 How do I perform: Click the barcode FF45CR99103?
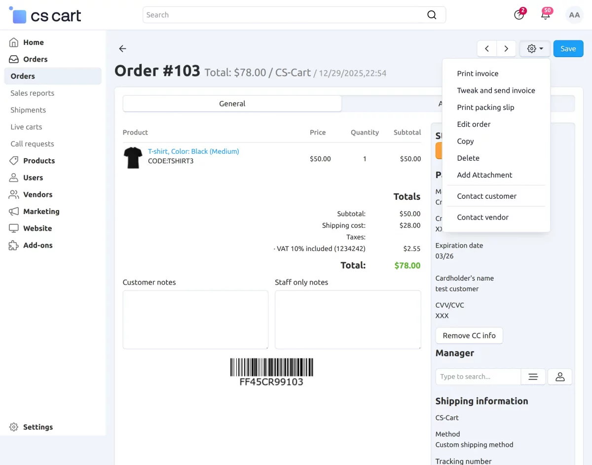pos(271,372)
